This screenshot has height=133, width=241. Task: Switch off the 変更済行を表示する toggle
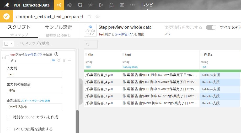point(211,27)
